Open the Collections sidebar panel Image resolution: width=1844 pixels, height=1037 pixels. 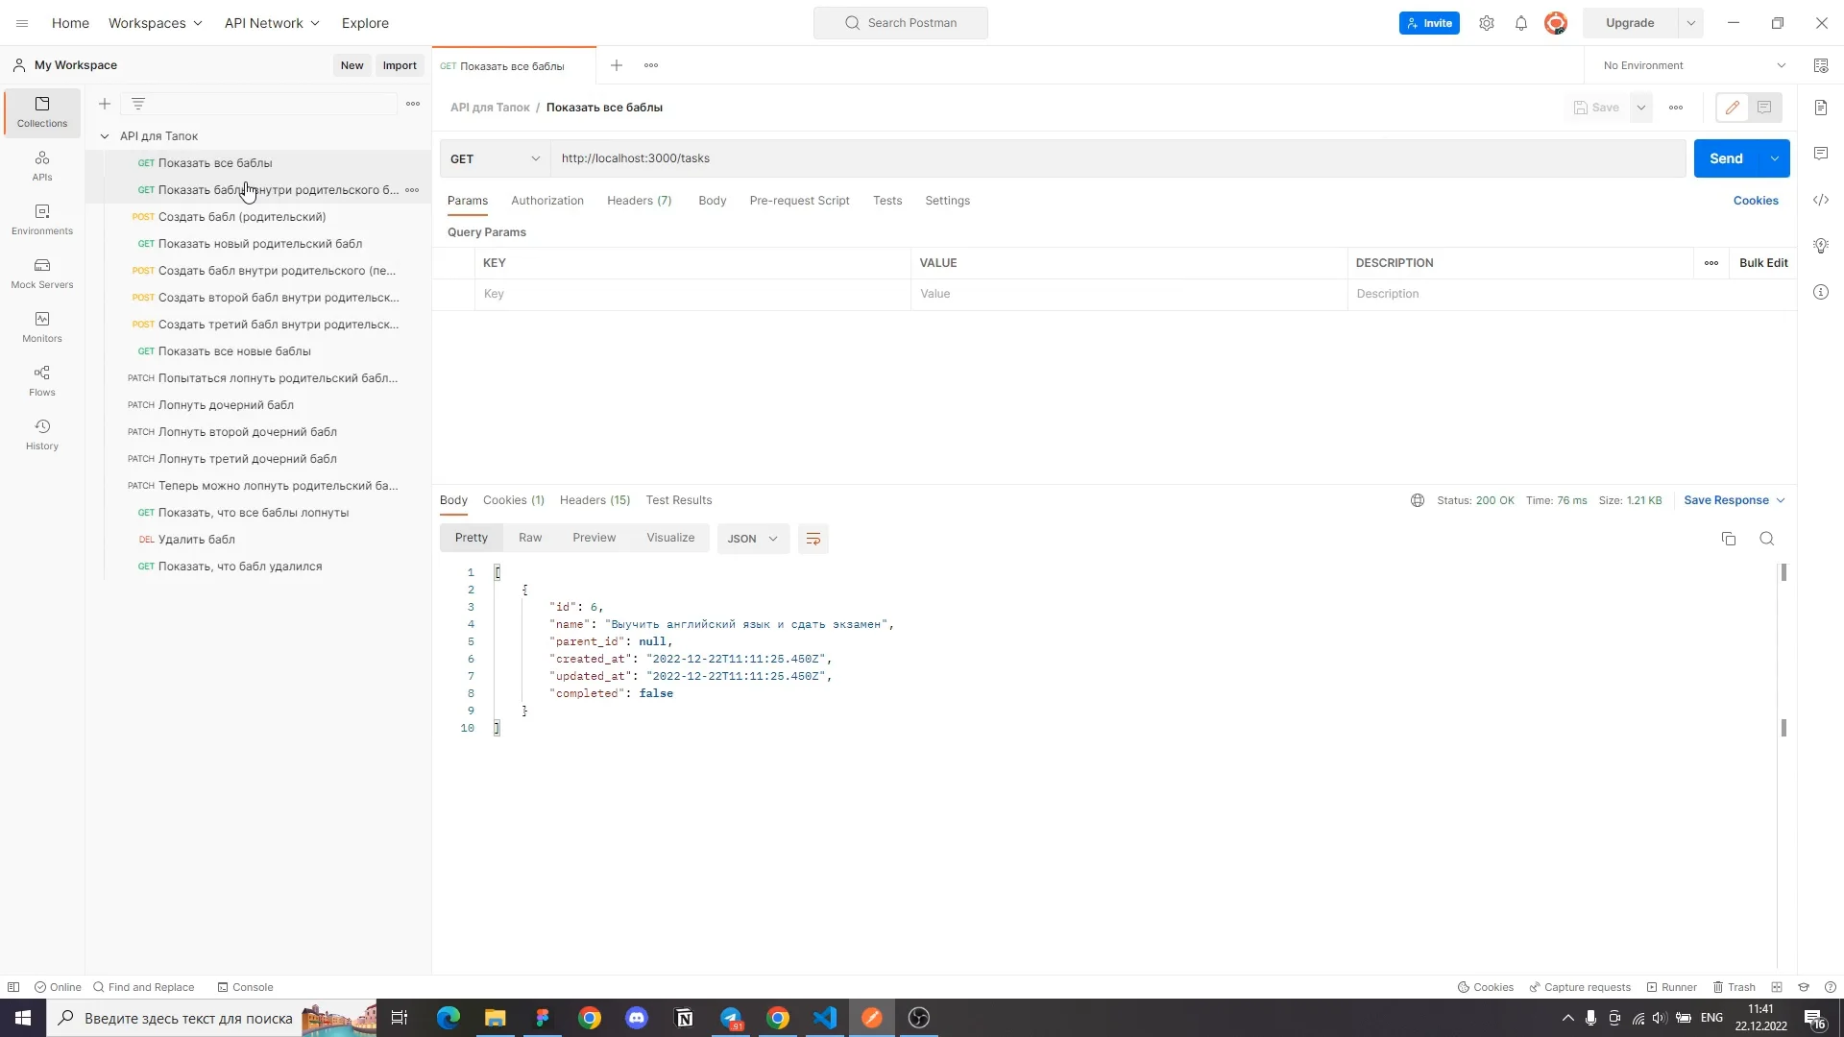click(x=42, y=111)
